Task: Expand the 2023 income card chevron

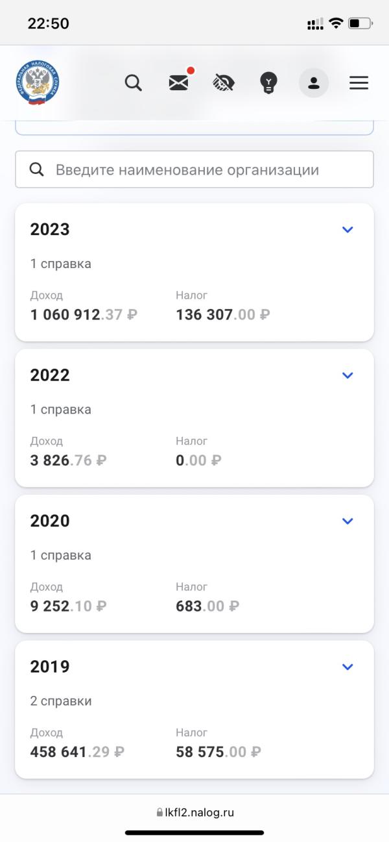Action: click(x=348, y=229)
